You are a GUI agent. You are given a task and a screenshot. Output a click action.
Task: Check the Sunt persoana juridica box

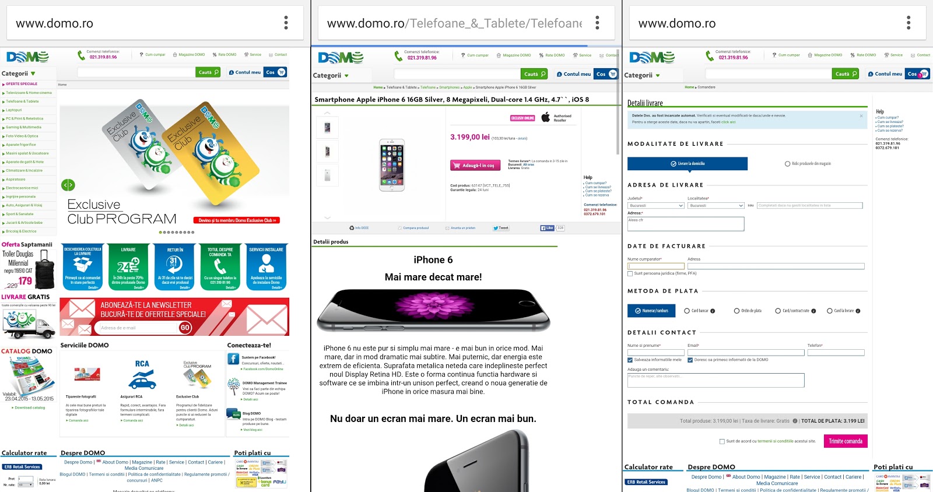pyautogui.click(x=630, y=273)
